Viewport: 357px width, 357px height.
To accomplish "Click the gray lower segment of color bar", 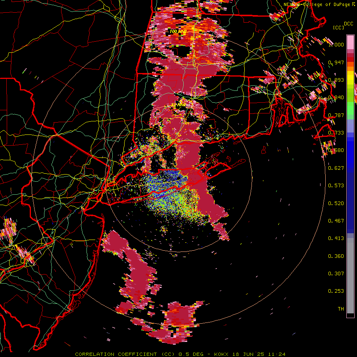I will [350, 276].
